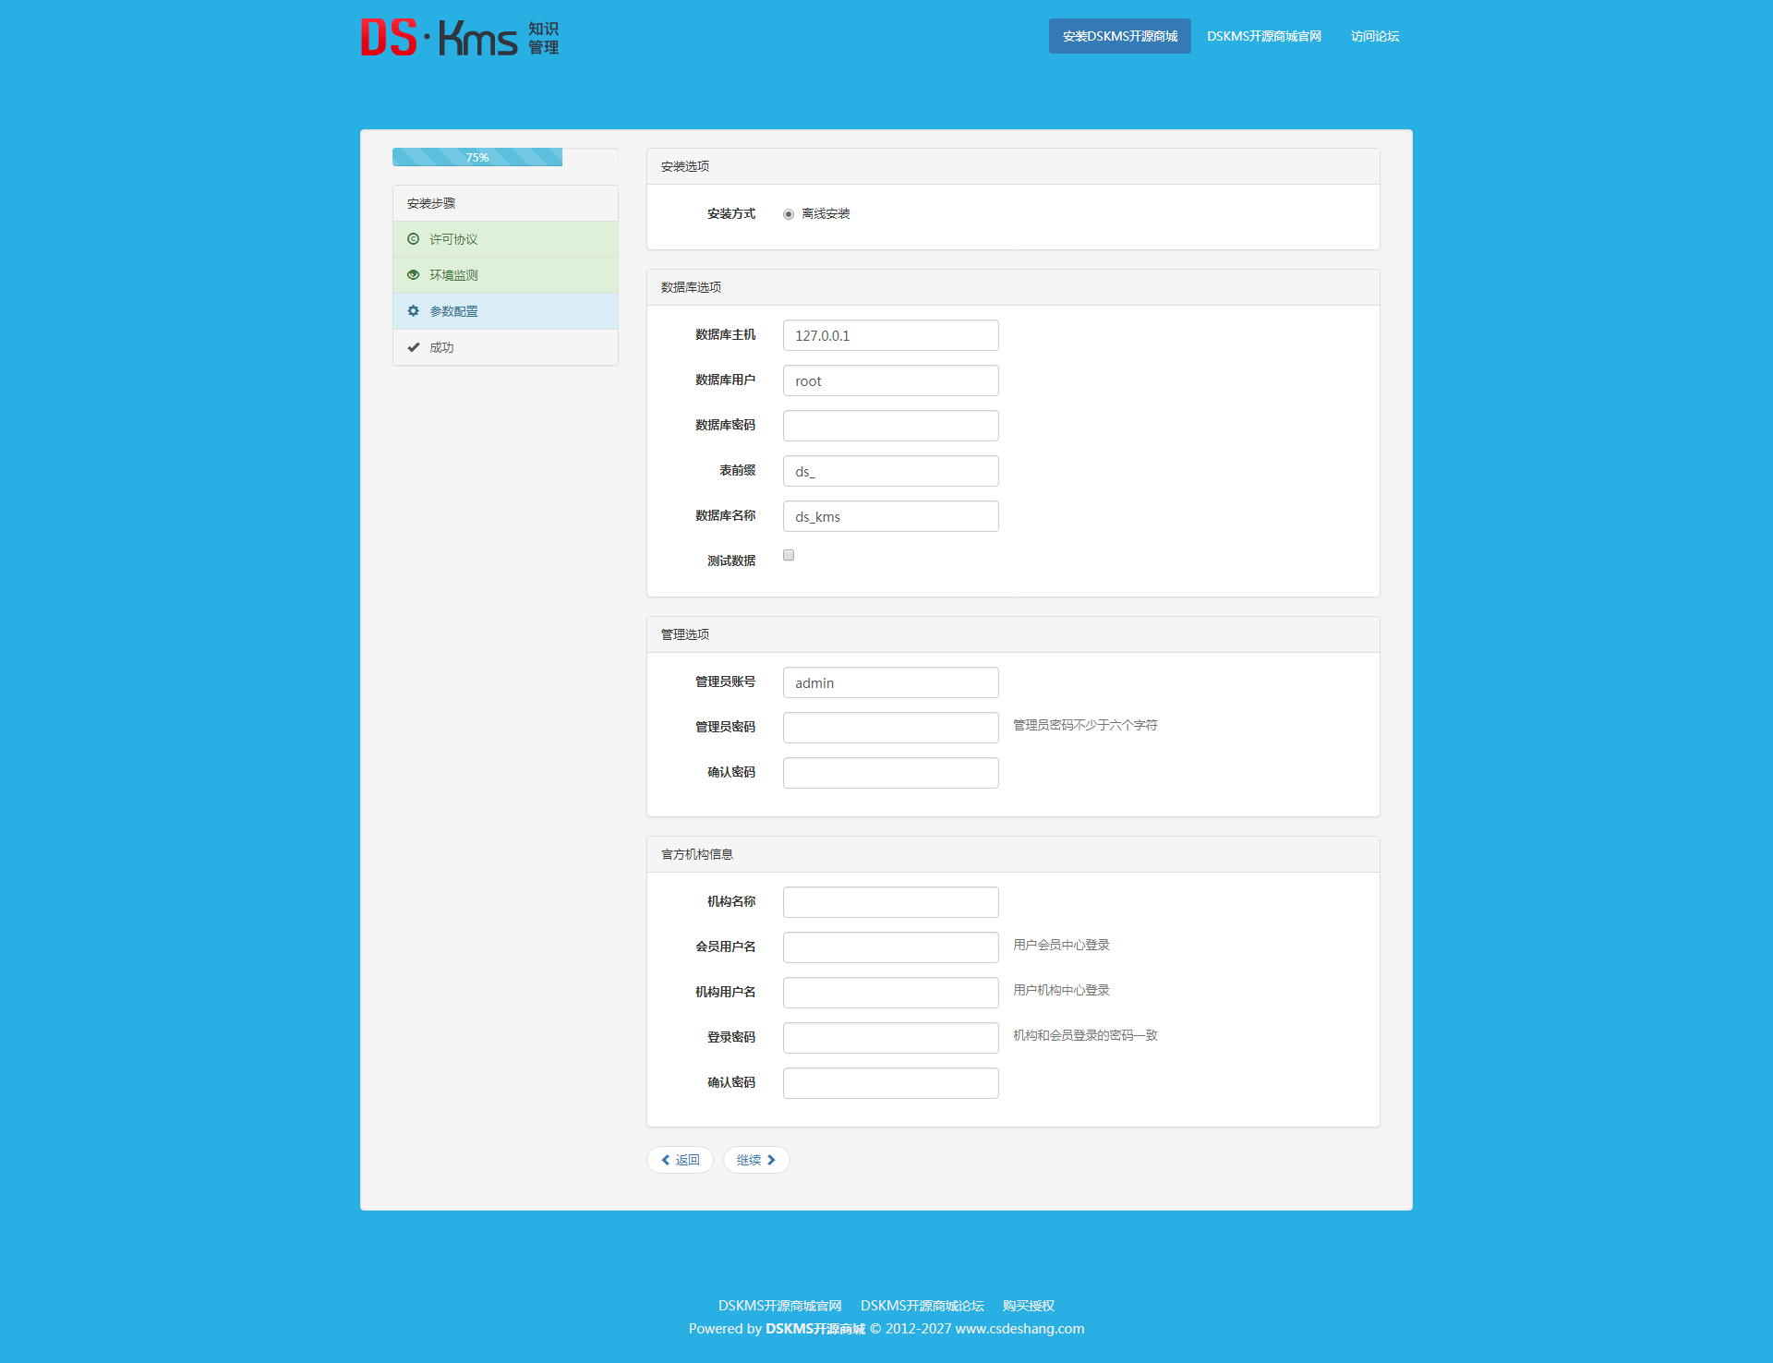Image resolution: width=1773 pixels, height=1363 pixels.
Task: Select the 许可协议 install step
Action: coord(505,239)
